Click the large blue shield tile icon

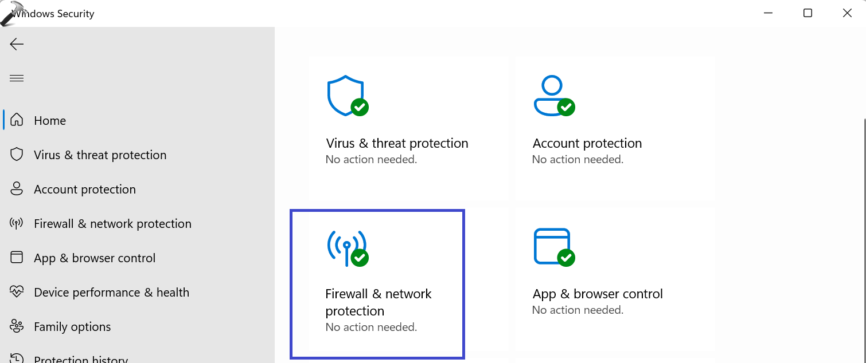pos(346,95)
